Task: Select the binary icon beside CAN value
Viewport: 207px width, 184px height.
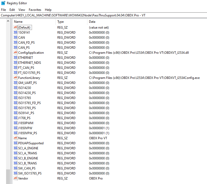Action: click(x=15, y=37)
